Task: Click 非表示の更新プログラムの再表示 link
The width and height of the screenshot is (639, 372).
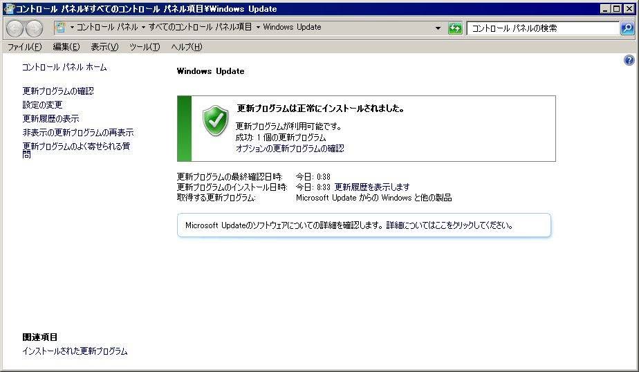Action: click(x=78, y=133)
